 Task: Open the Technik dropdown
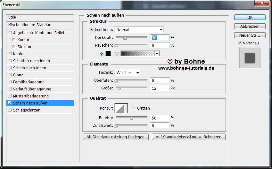tap(128, 73)
